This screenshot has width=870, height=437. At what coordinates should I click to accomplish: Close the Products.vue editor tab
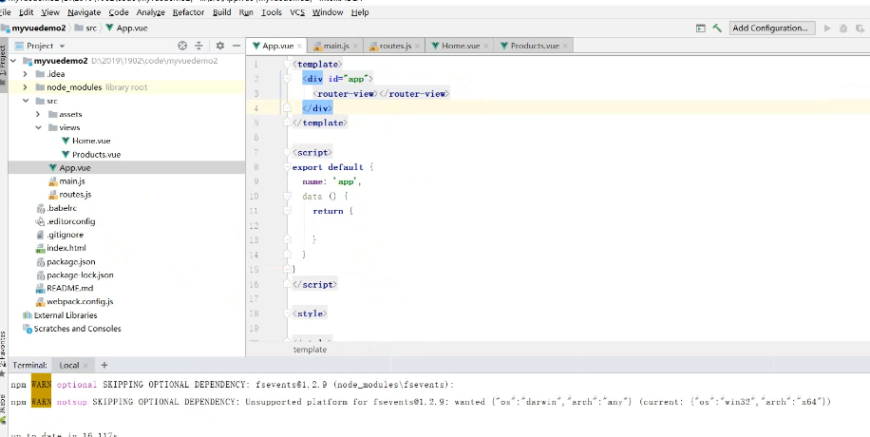[x=565, y=47]
